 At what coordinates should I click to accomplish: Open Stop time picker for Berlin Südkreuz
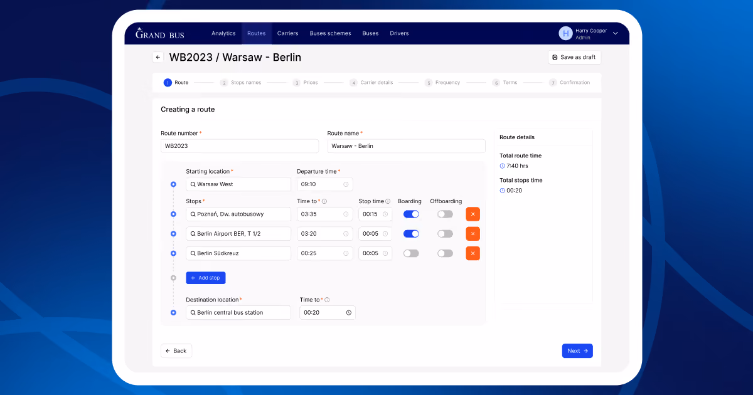point(375,253)
